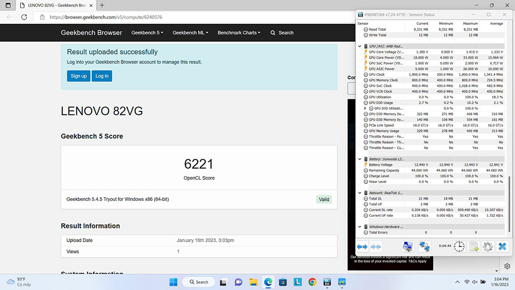Open clock showing 3:04 PM
Image resolution: width=515 pixels, height=290 pixels.
pos(501,282)
